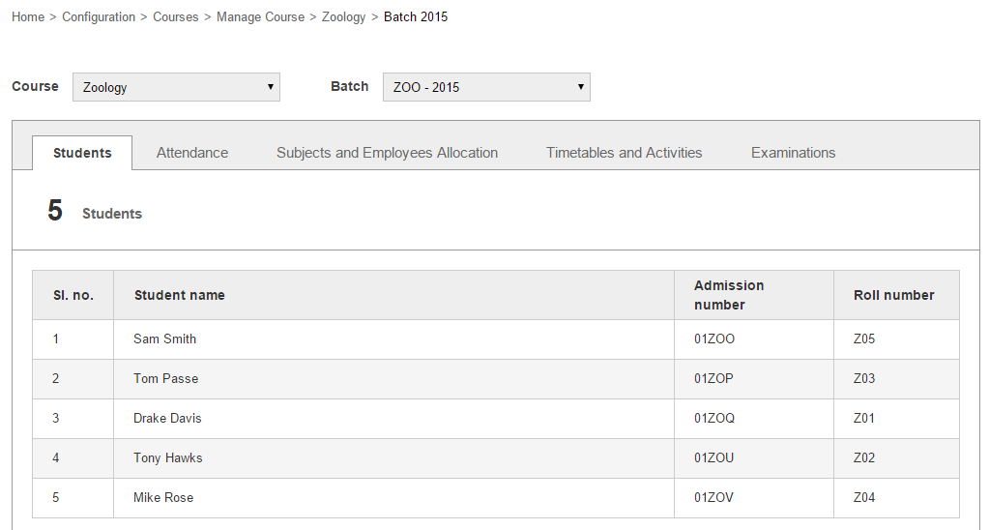This screenshot has width=989, height=530.
Task: Open Tony Hawks student entry
Action: 168,458
